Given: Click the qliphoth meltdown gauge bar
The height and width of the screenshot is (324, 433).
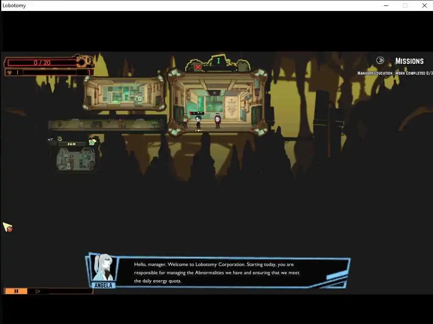Looking at the screenshot, I should click(x=50, y=73).
